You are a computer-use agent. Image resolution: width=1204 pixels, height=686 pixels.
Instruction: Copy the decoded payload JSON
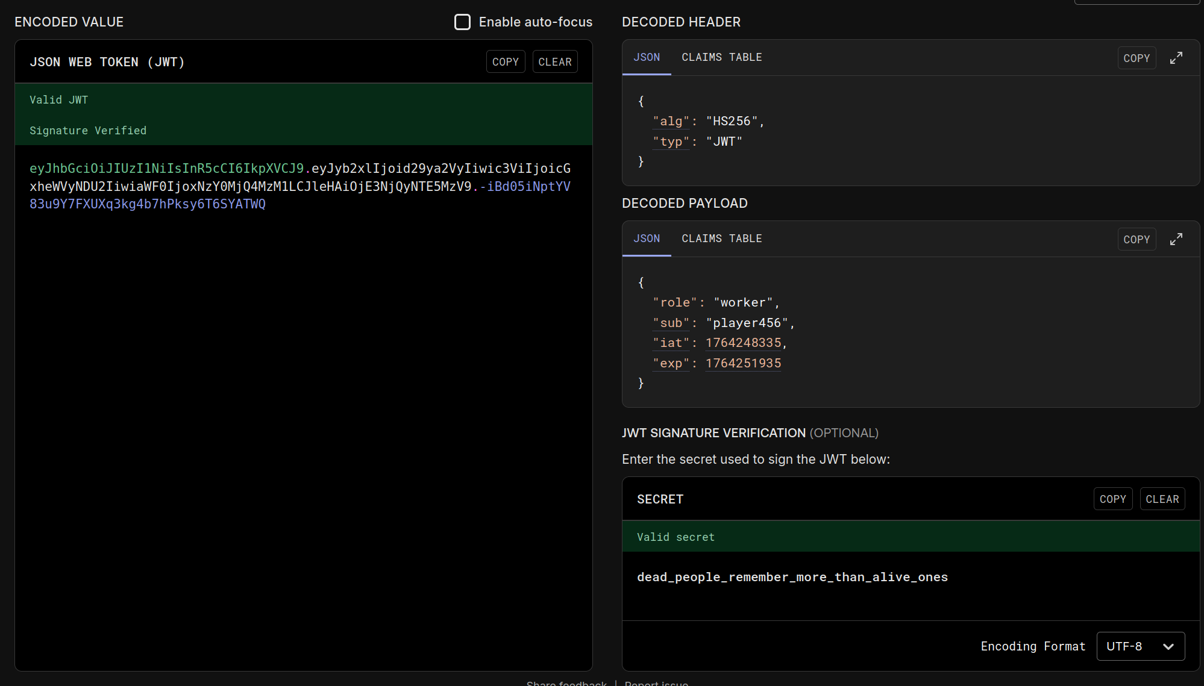click(1136, 240)
